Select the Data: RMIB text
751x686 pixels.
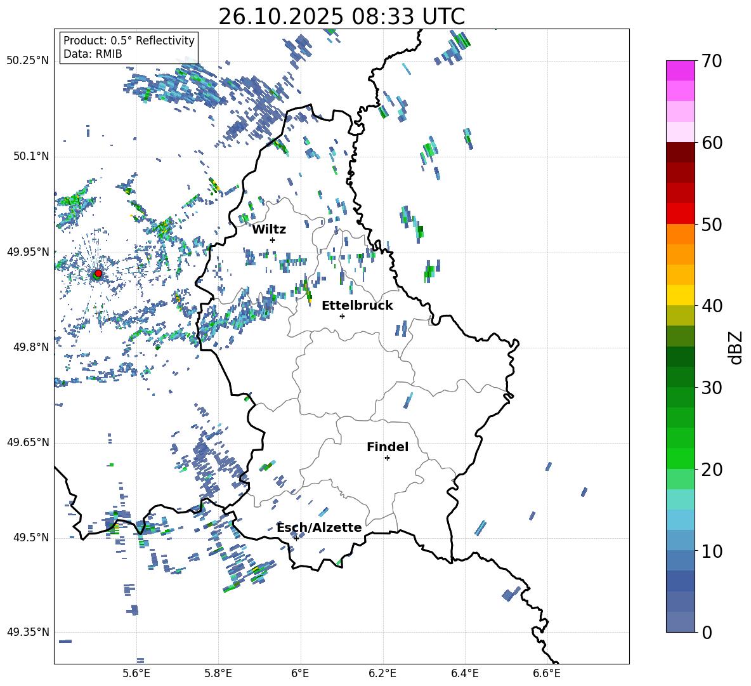coord(93,54)
